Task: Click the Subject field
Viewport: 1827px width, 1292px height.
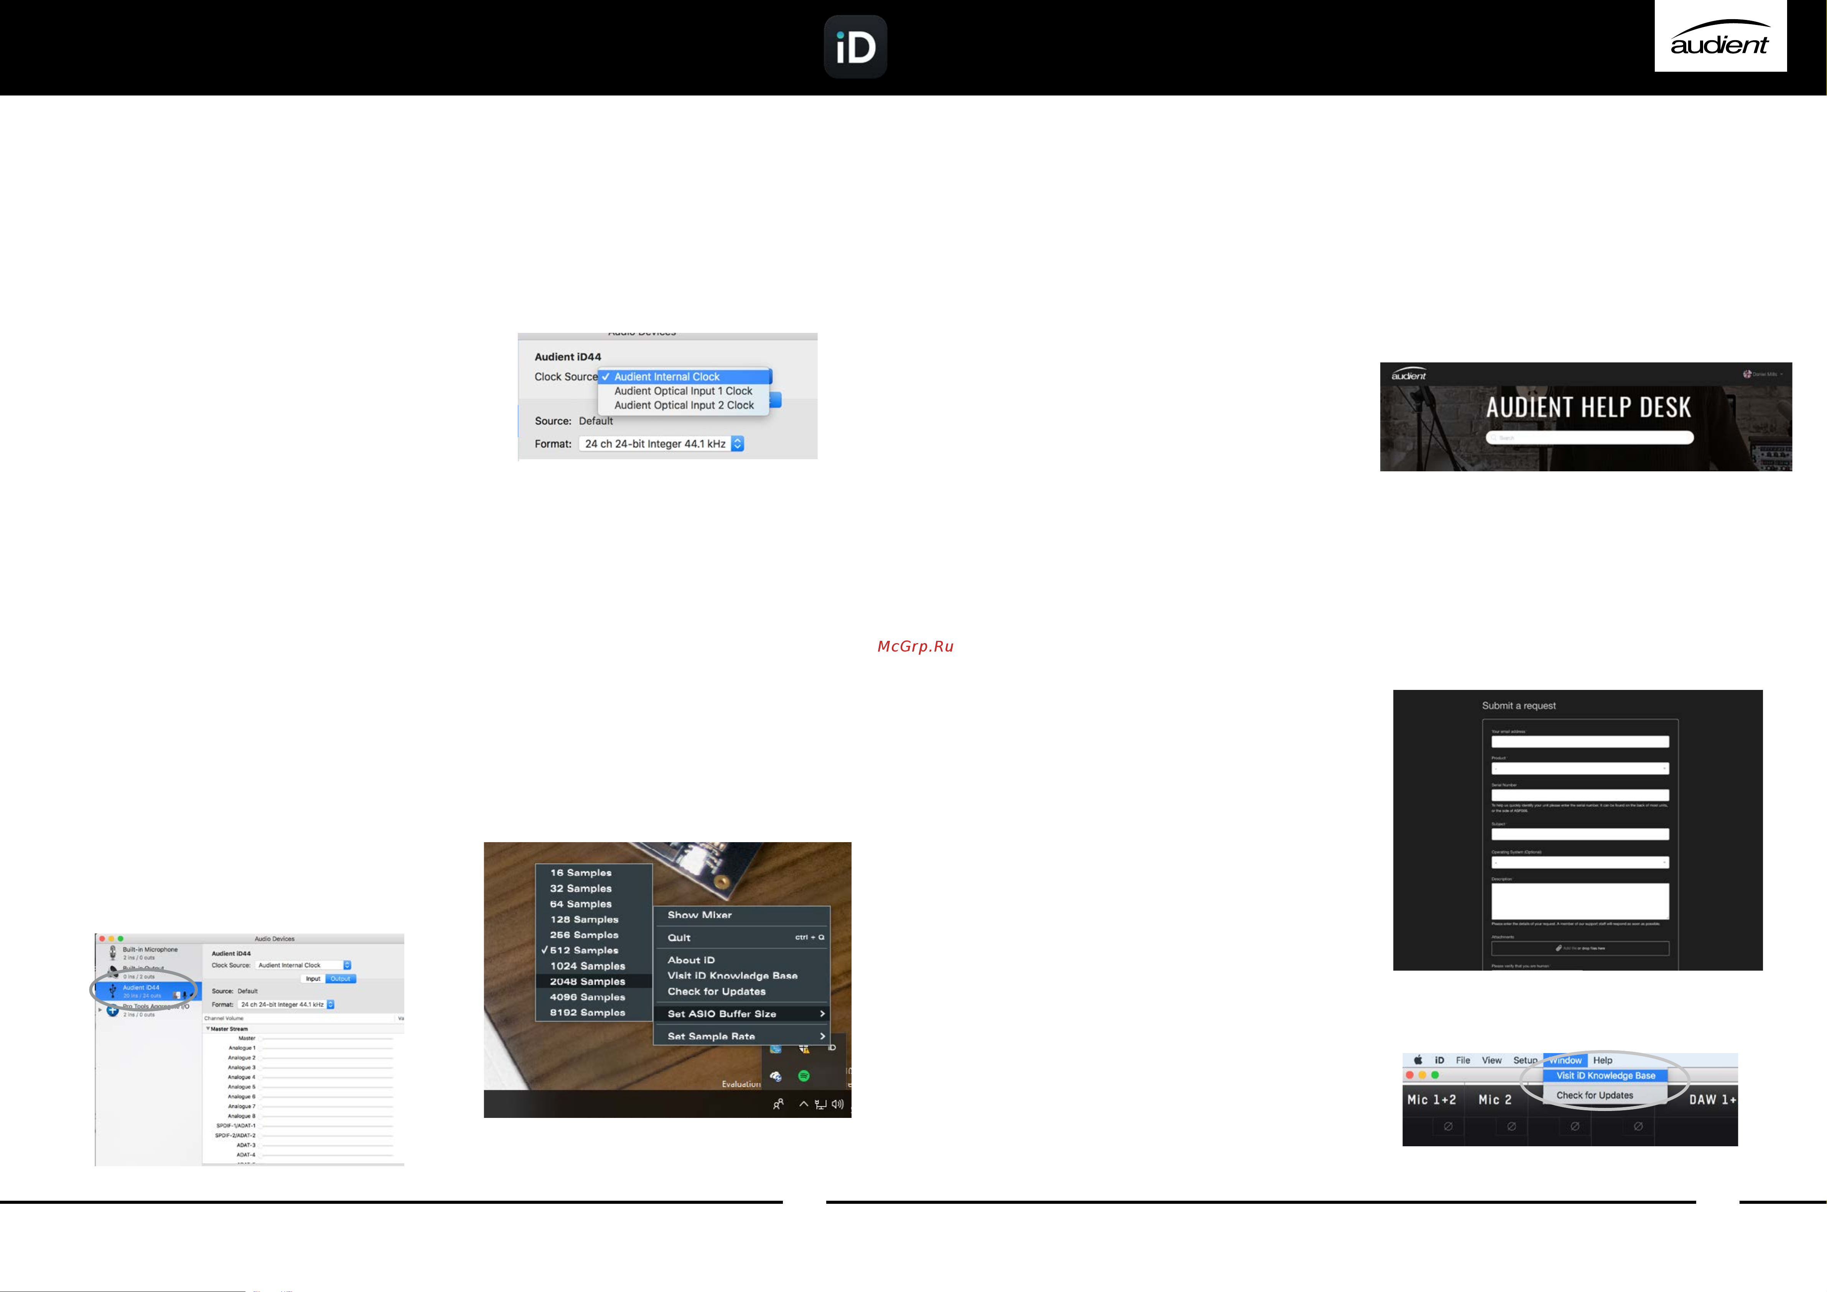Action: [x=1580, y=834]
